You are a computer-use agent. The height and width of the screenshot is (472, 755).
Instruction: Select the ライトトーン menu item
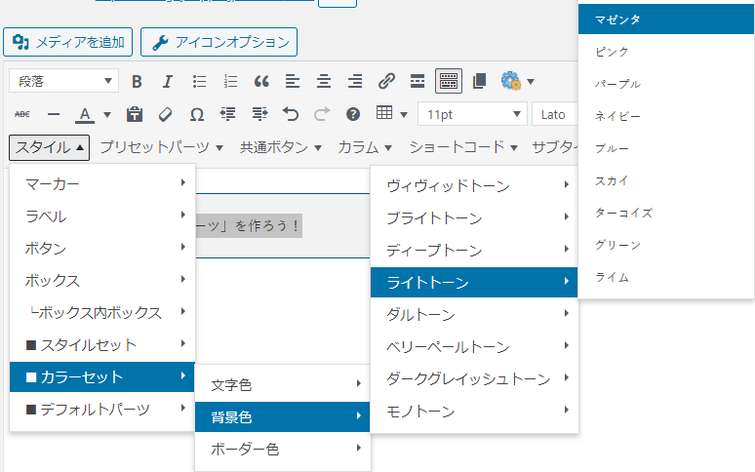474,283
